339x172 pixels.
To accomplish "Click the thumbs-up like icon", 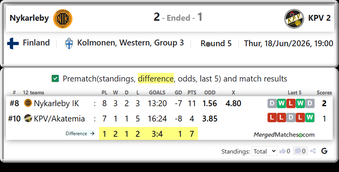I will pyautogui.click(x=282, y=151).
